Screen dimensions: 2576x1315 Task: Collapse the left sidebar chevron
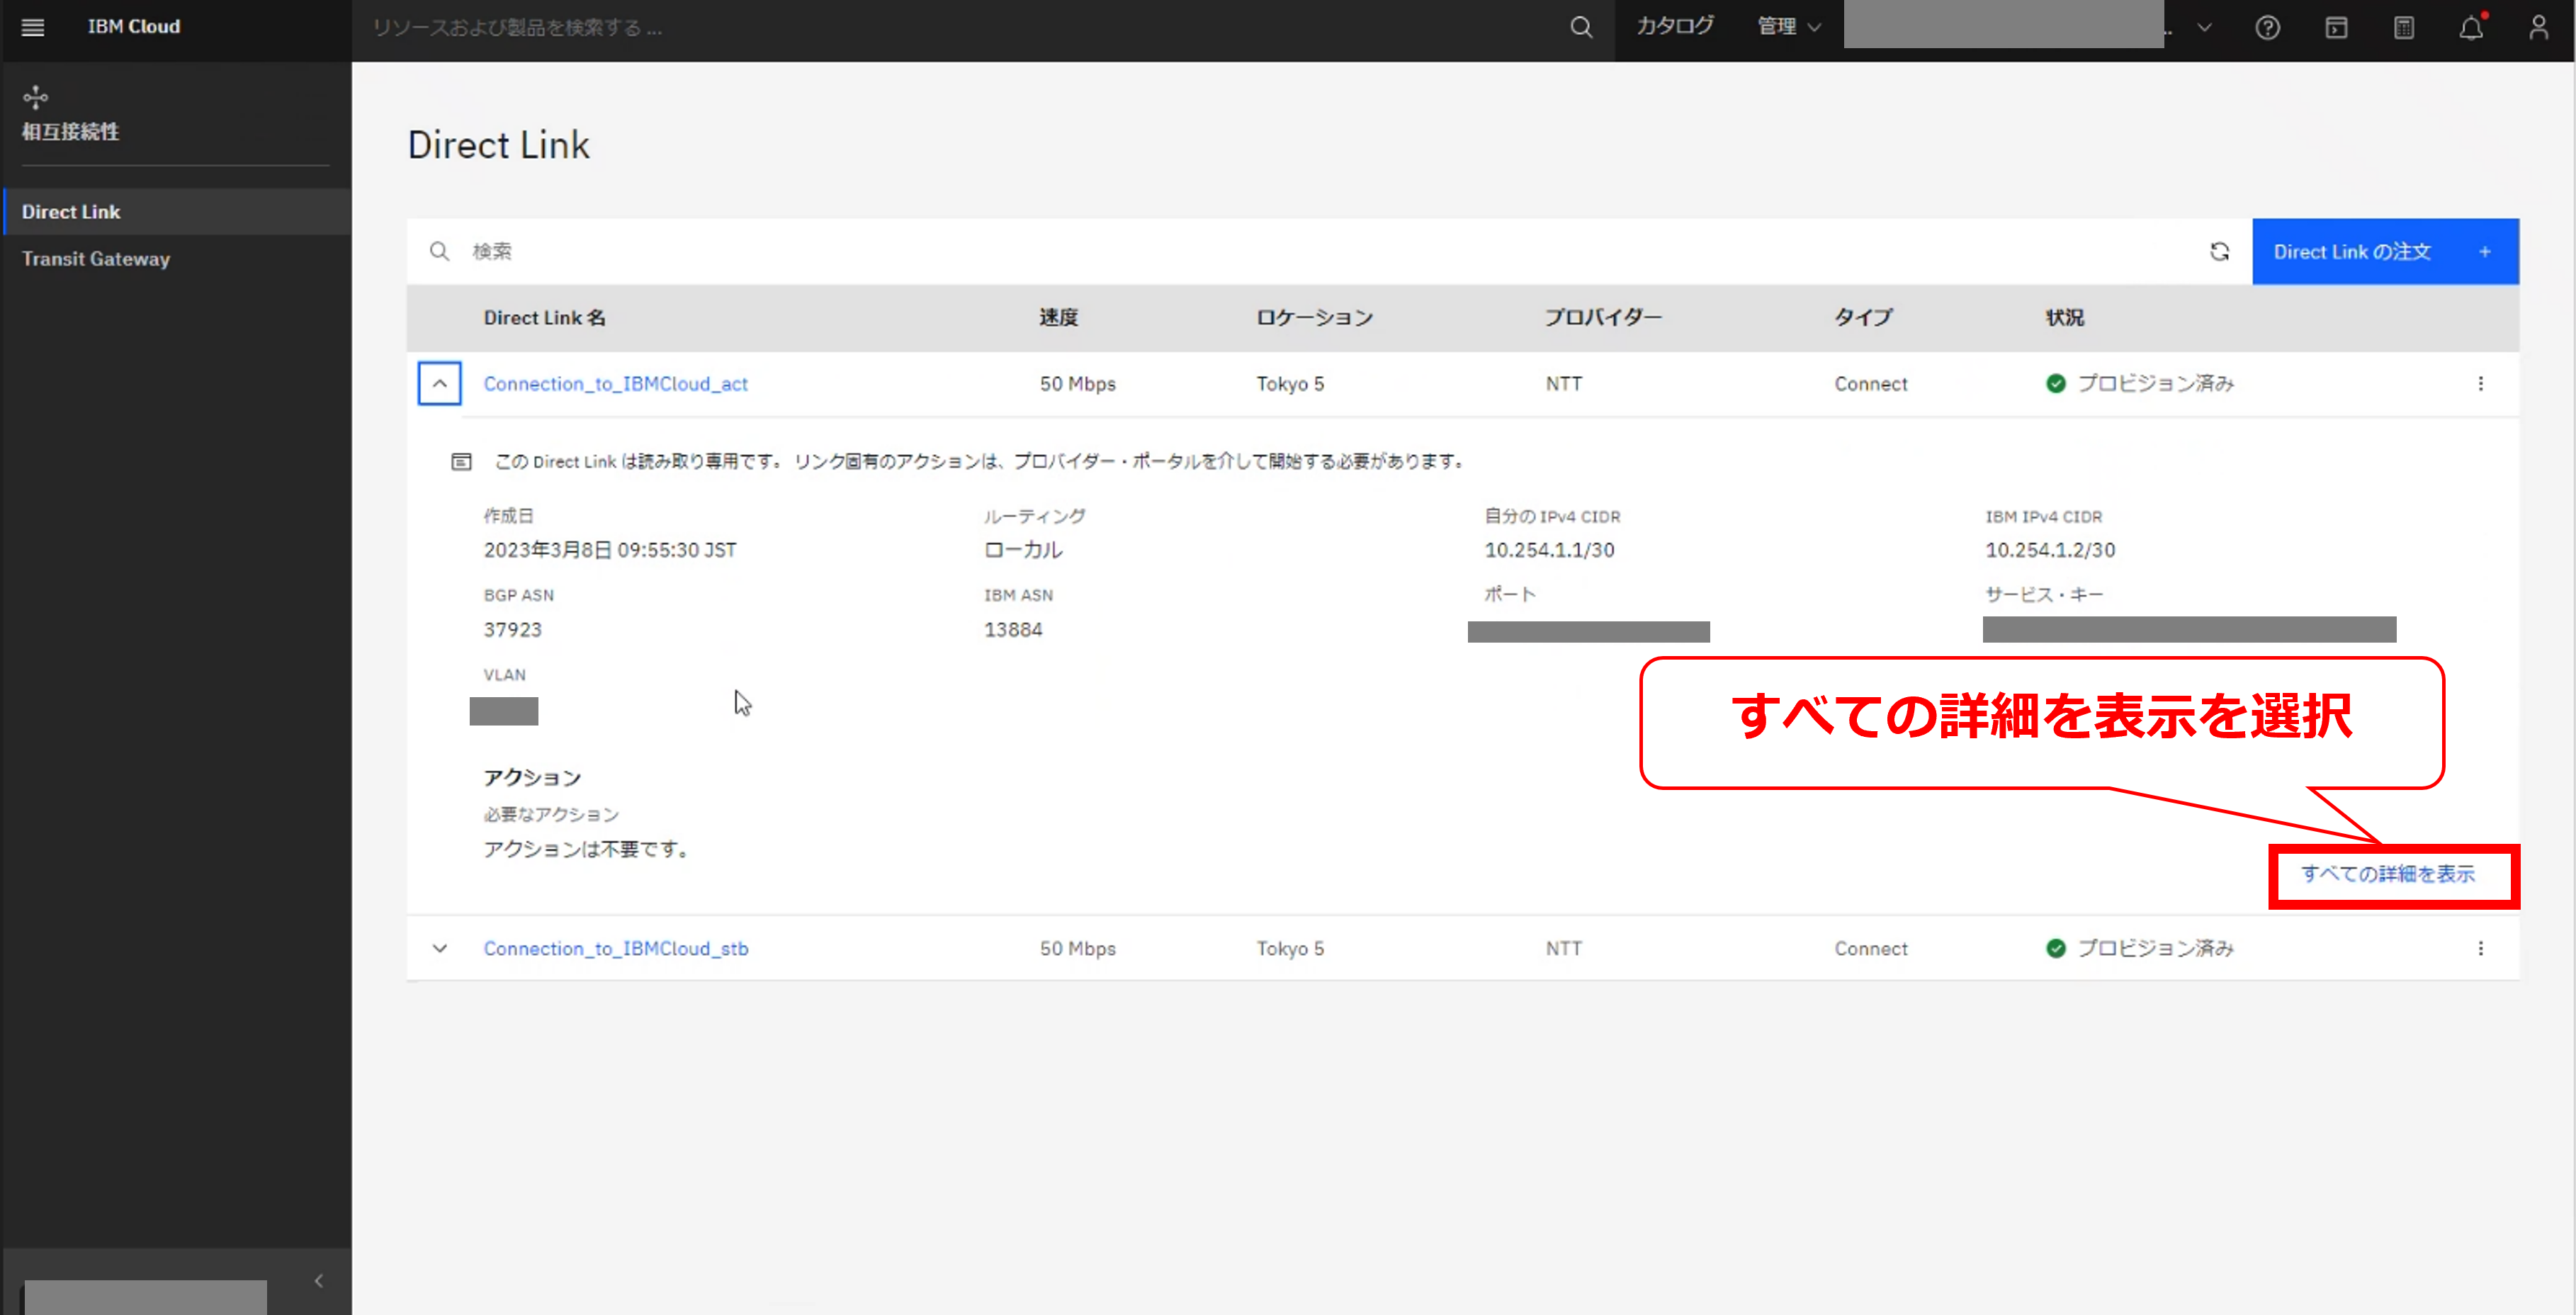[x=318, y=1280]
